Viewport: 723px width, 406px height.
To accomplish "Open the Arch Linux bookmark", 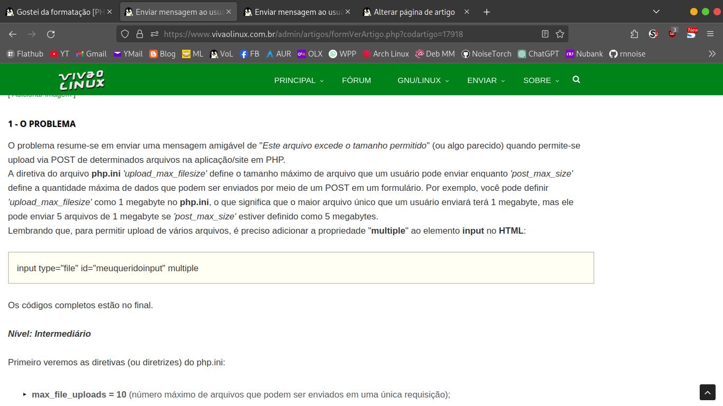I will (x=385, y=54).
